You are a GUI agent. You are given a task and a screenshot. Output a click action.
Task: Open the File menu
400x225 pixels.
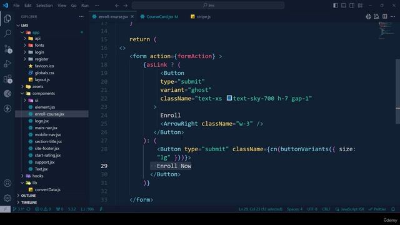pyautogui.click(x=16, y=6)
